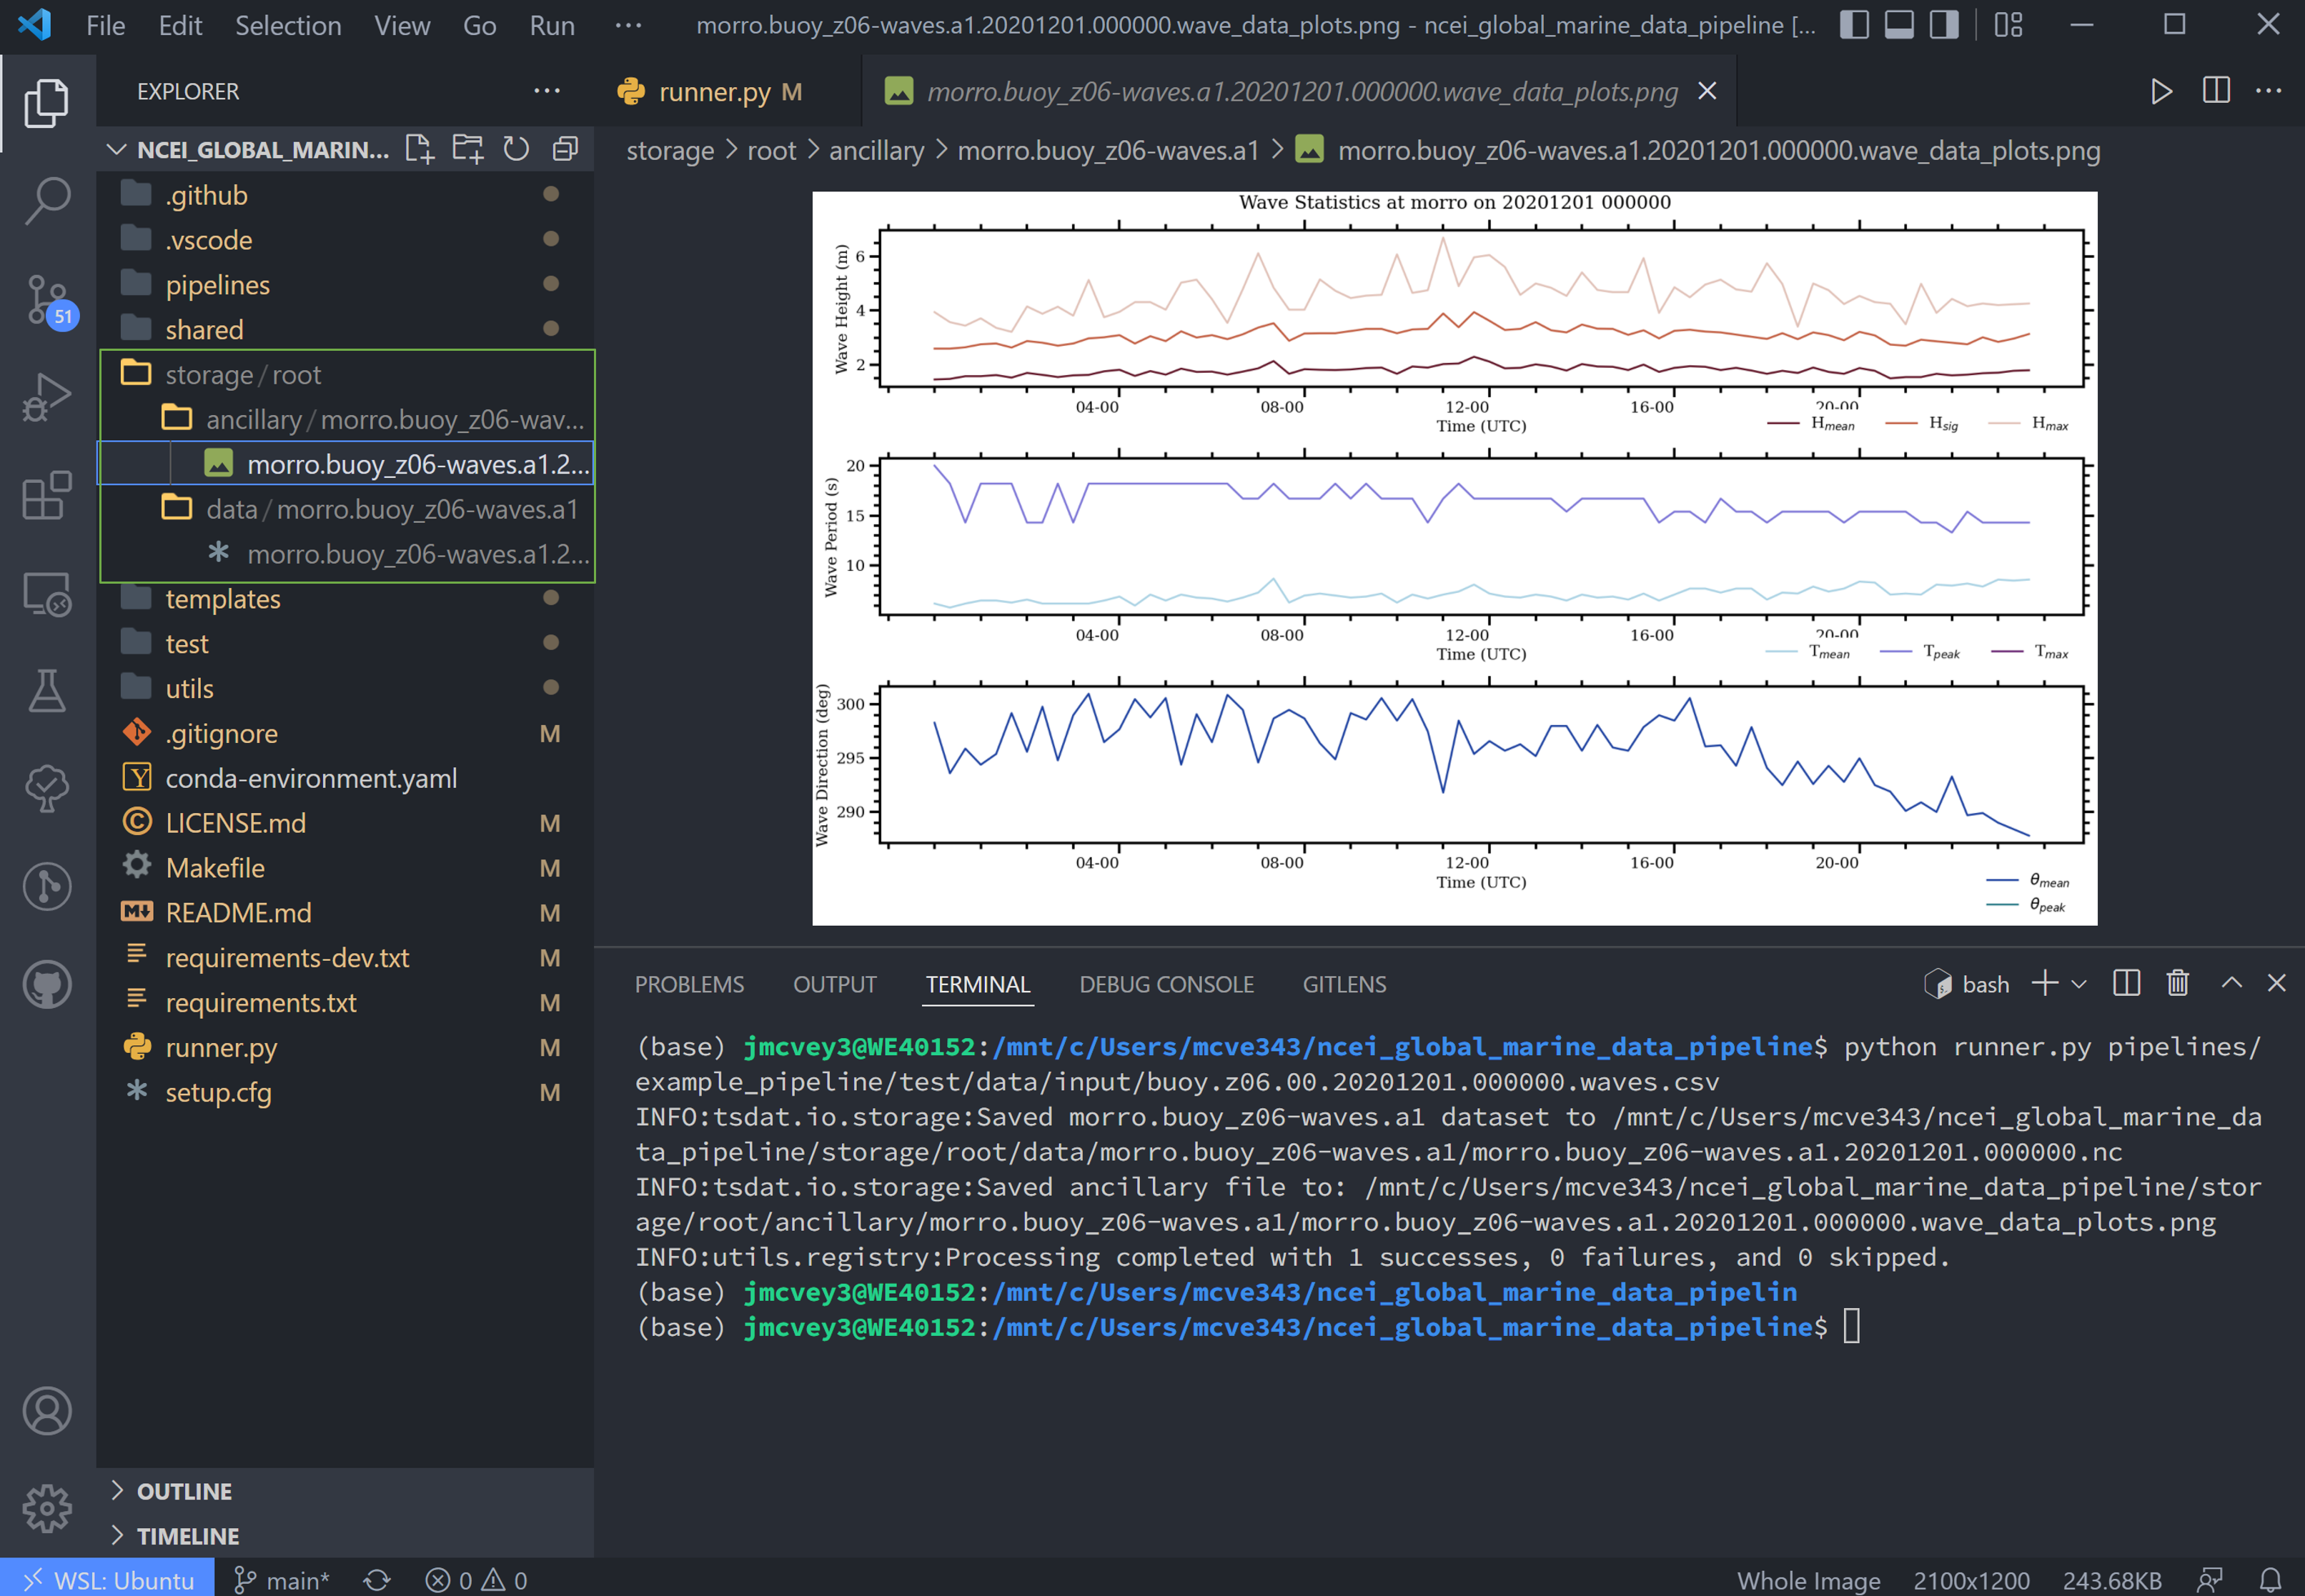Open Remote Explorer icon in activity bar
This screenshot has height=1596, width=2305.
click(47, 594)
